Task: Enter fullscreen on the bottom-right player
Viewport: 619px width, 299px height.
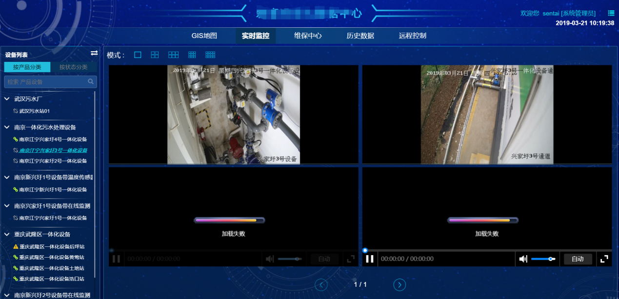Action: [604, 259]
